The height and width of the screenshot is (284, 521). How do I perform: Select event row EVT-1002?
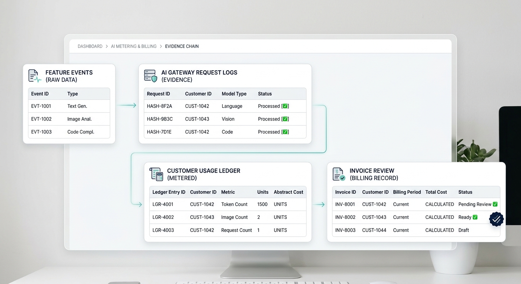69,119
